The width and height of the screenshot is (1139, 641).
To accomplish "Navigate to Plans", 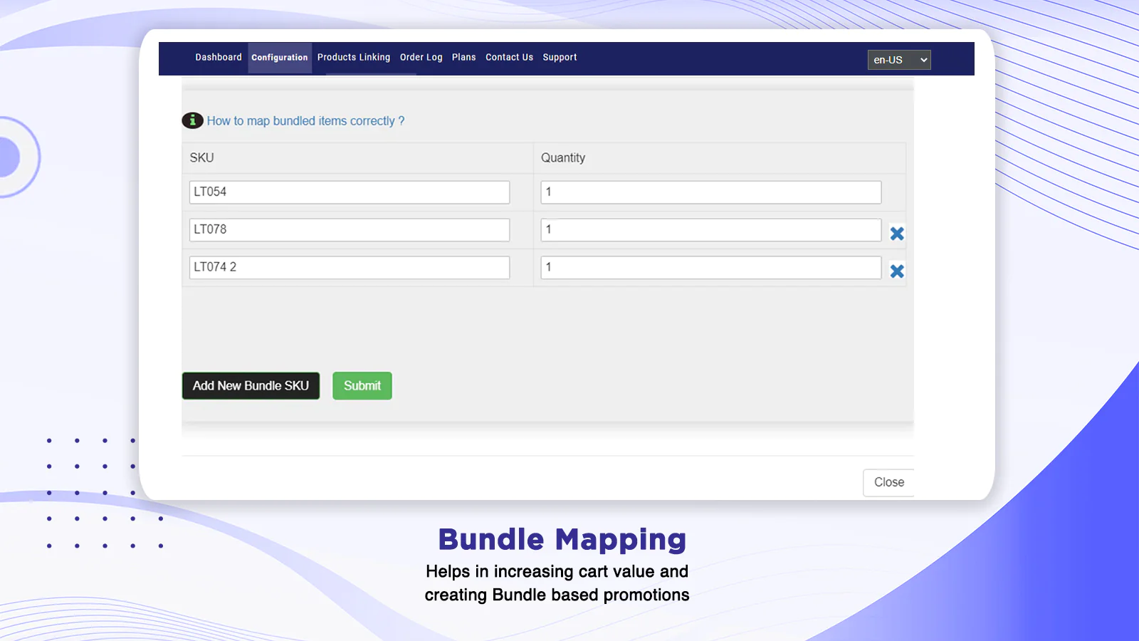I will [463, 58].
